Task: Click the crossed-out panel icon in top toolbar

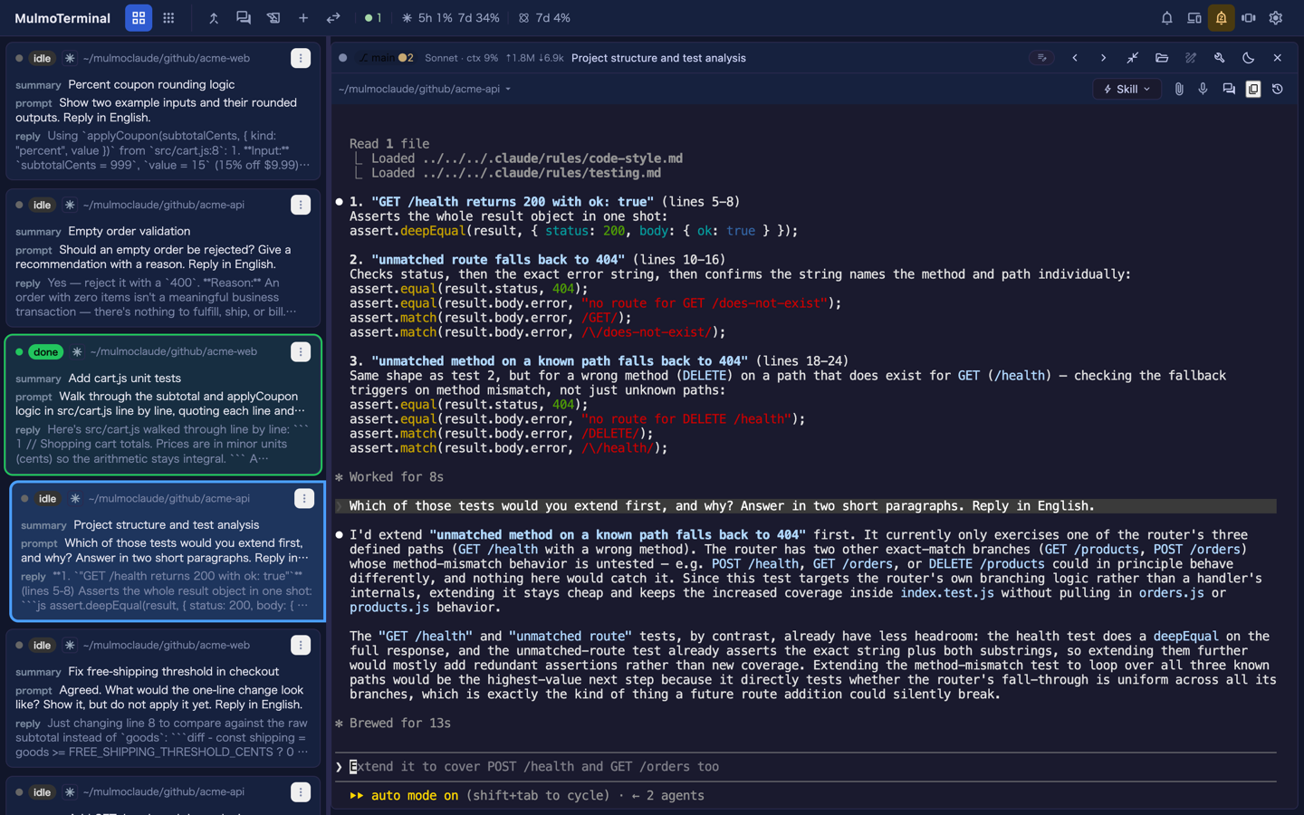Action: (273, 18)
